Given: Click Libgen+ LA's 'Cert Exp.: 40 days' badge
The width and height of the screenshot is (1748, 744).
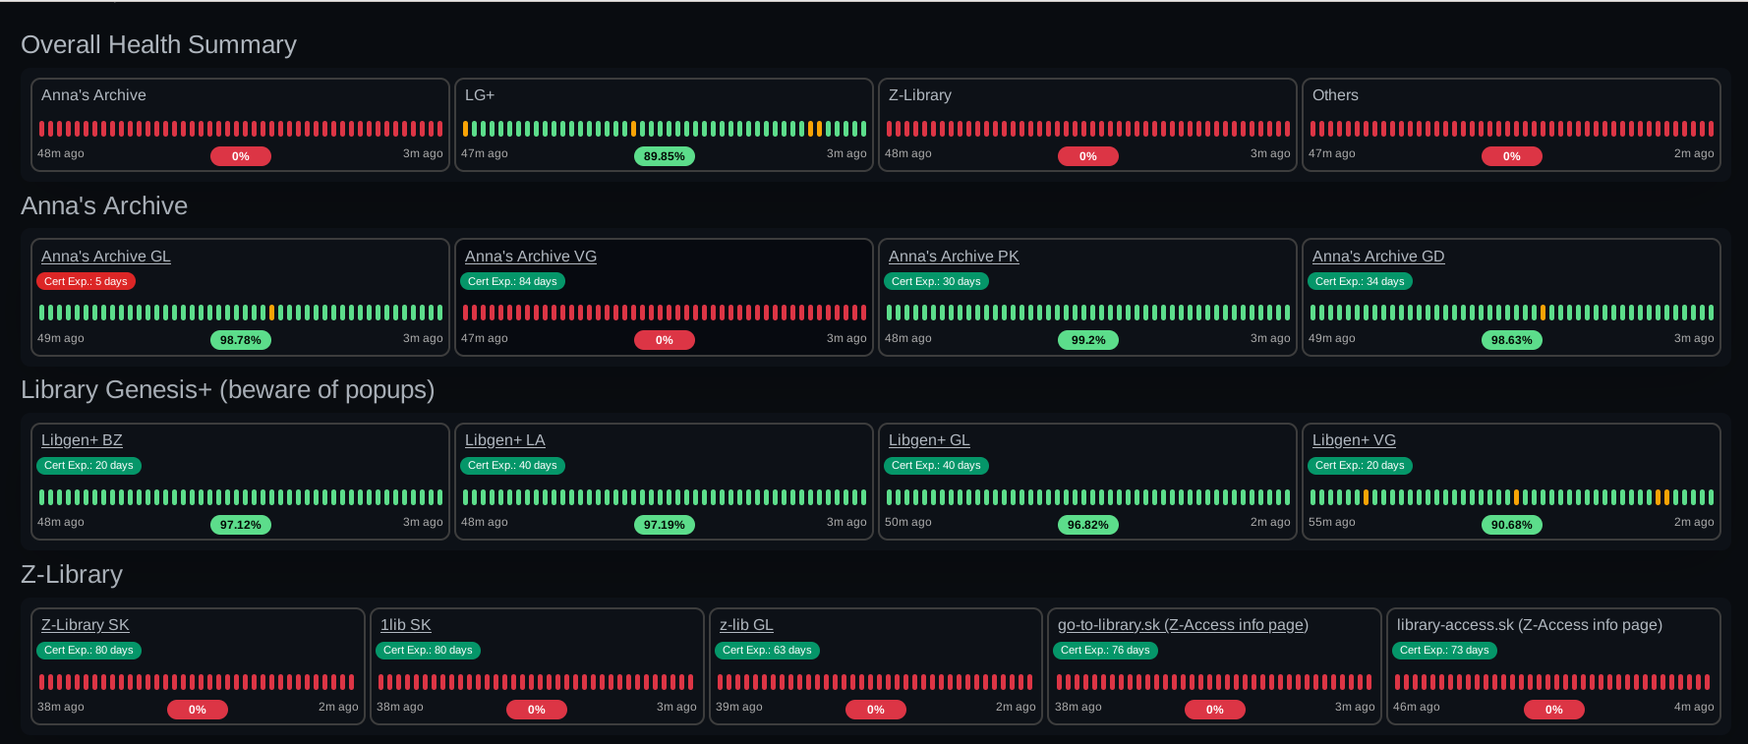Looking at the screenshot, I should (x=512, y=466).
